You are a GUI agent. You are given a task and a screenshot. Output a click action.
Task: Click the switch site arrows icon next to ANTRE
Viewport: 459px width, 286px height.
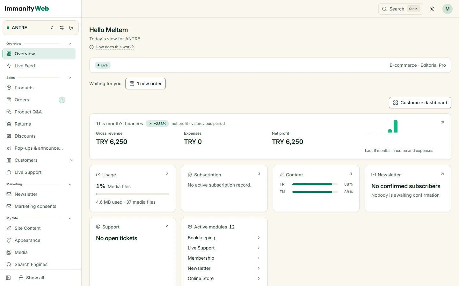tap(62, 28)
